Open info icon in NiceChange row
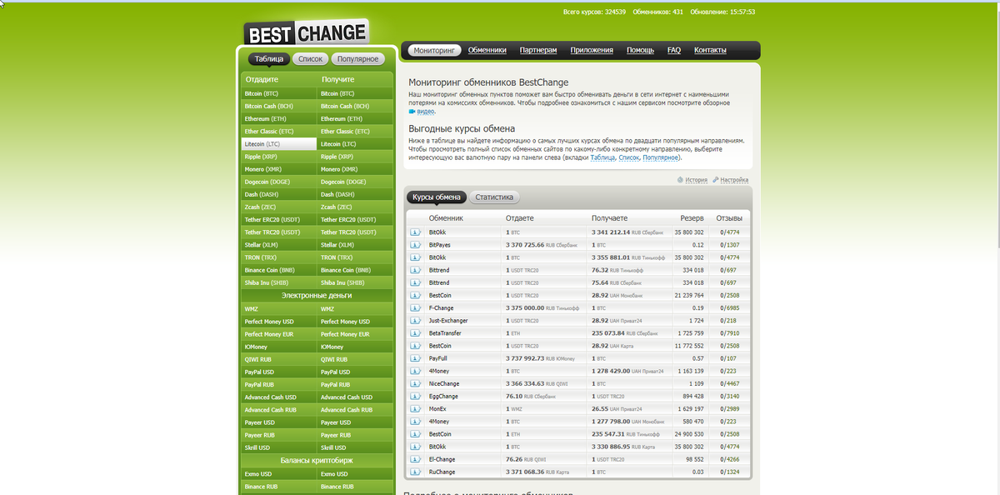This screenshot has height=495, width=1000. pos(415,383)
